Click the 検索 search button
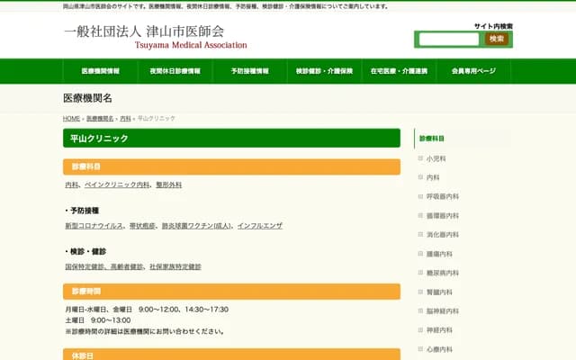The height and width of the screenshot is (360, 576). tap(497, 39)
